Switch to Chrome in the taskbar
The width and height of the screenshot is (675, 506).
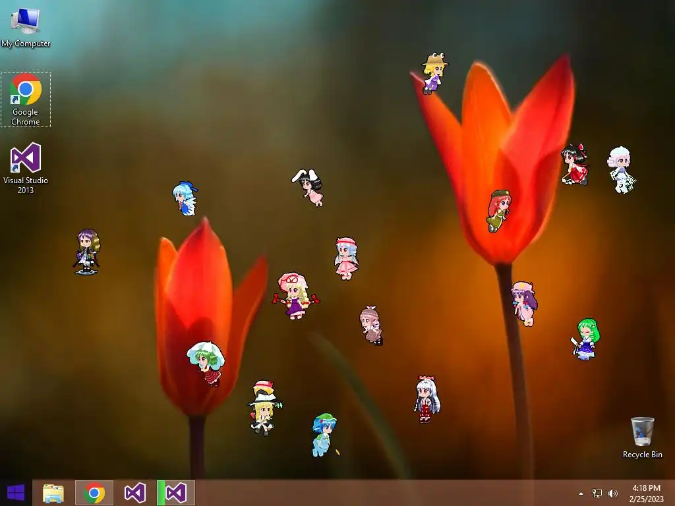(x=94, y=493)
